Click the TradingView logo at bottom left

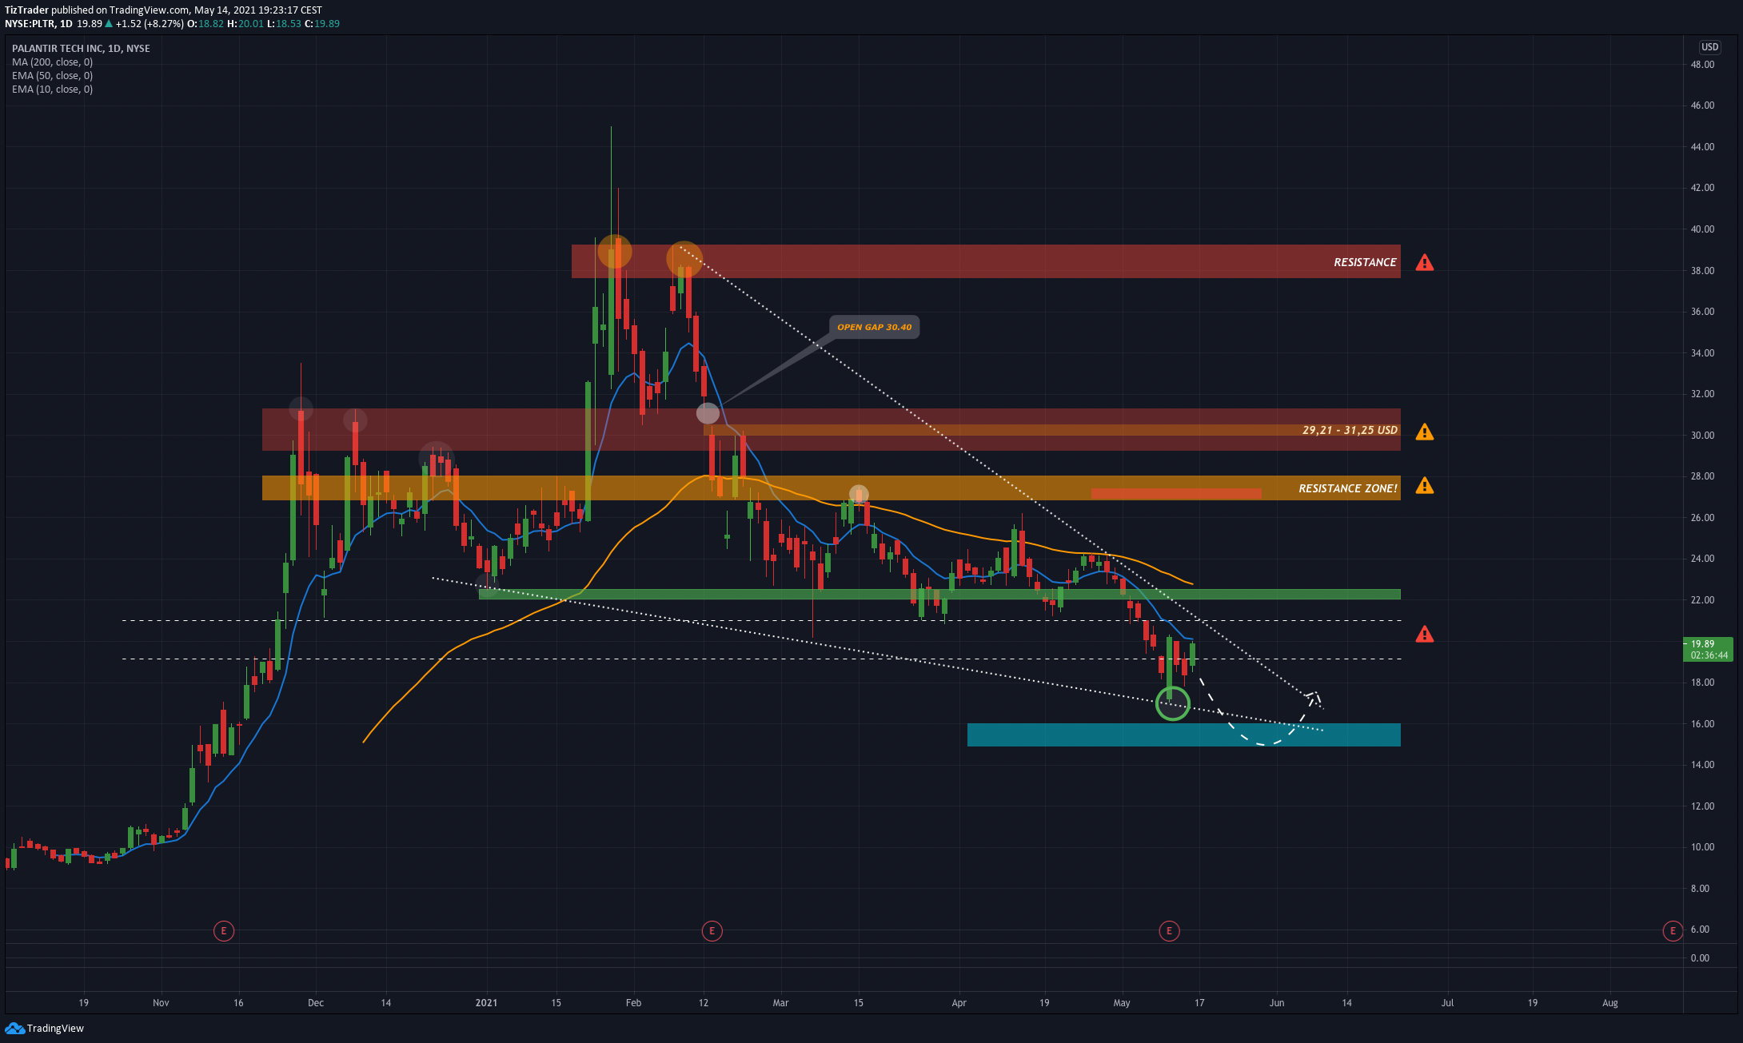coord(45,1028)
